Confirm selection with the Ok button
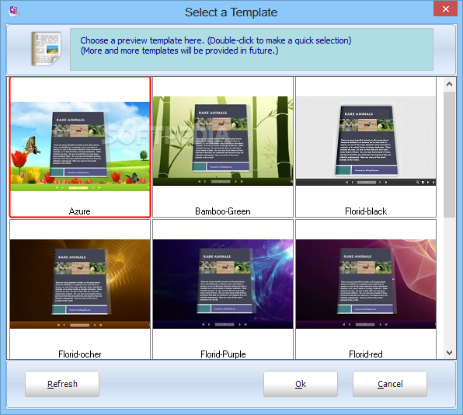This screenshot has width=463, height=415. click(x=301, y=384)
